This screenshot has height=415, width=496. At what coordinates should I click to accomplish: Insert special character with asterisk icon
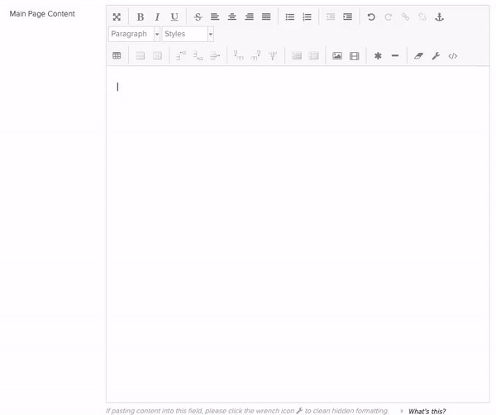click(378, 56)
